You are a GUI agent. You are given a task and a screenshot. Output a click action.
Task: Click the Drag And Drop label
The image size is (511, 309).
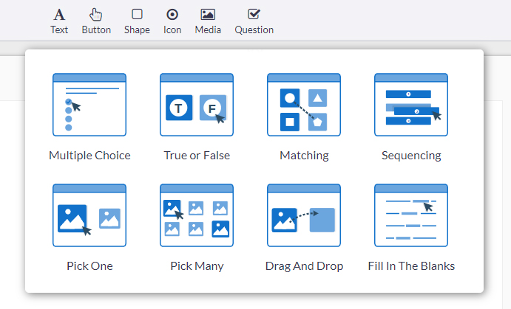(304, 266)
